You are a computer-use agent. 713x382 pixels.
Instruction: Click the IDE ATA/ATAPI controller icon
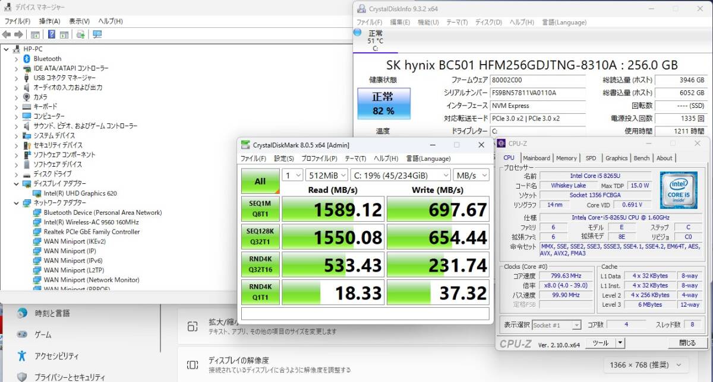point(27,68)
